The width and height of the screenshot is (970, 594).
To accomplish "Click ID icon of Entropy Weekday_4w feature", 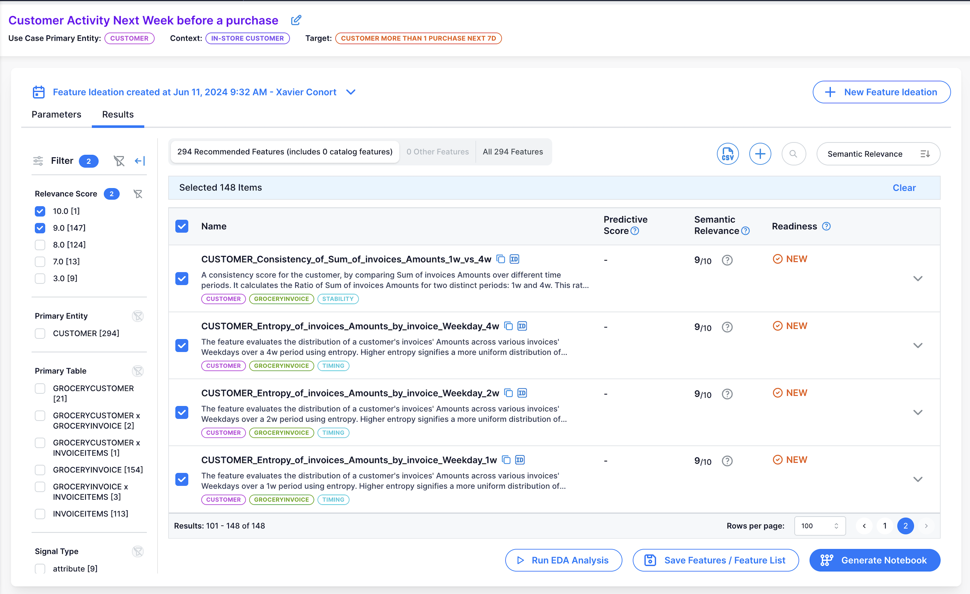I will 522,326.
